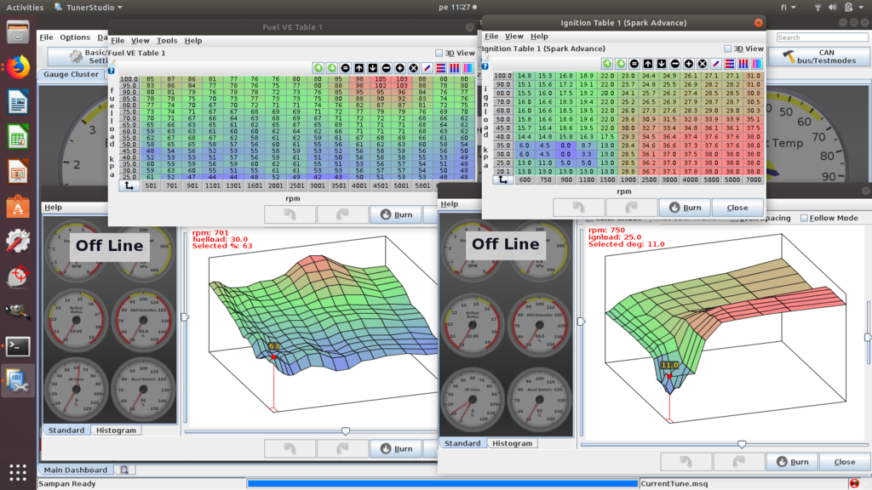Image resolution: width=872 pixels, height=490 pixels.
Task: Click Close in the Ignition Table window
Action: tap(737, 208)
